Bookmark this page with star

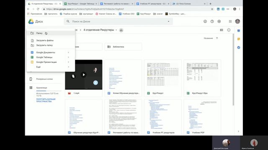point(212,9)
